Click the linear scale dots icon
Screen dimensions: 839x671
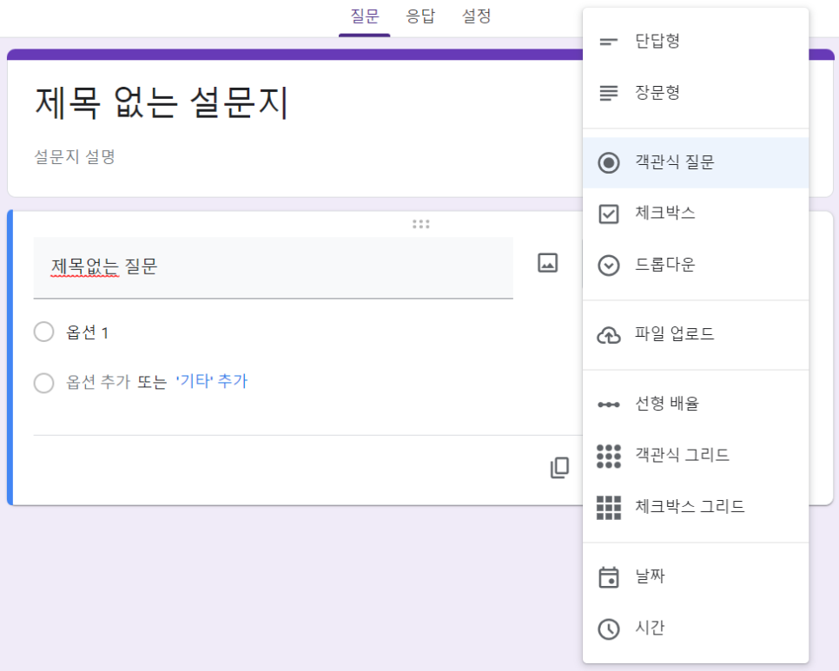(608, 405)
